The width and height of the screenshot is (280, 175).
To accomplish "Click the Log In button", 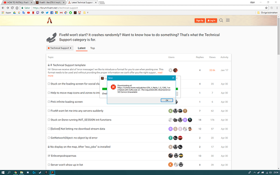I will (211, 20).
